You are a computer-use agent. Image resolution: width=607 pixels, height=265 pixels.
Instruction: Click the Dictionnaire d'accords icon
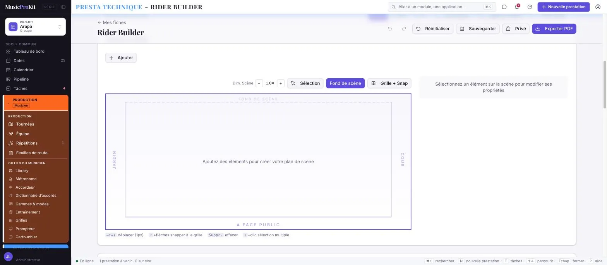point(11,196)
